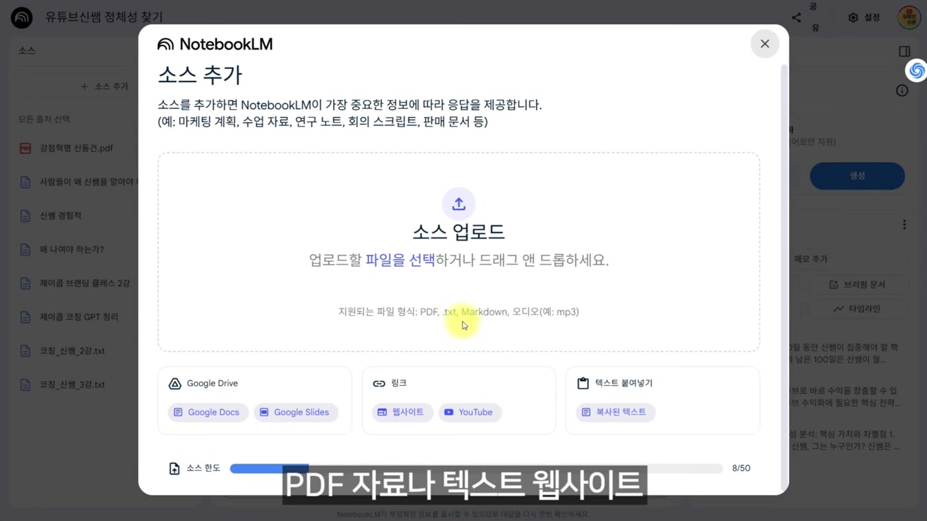Image resolution: width=927 pixels, height=521 pixels.
Task: Click document icon beside 제이콥 코칭 GPT 정리
Action: pyautogui.click(x=26, y=317)
